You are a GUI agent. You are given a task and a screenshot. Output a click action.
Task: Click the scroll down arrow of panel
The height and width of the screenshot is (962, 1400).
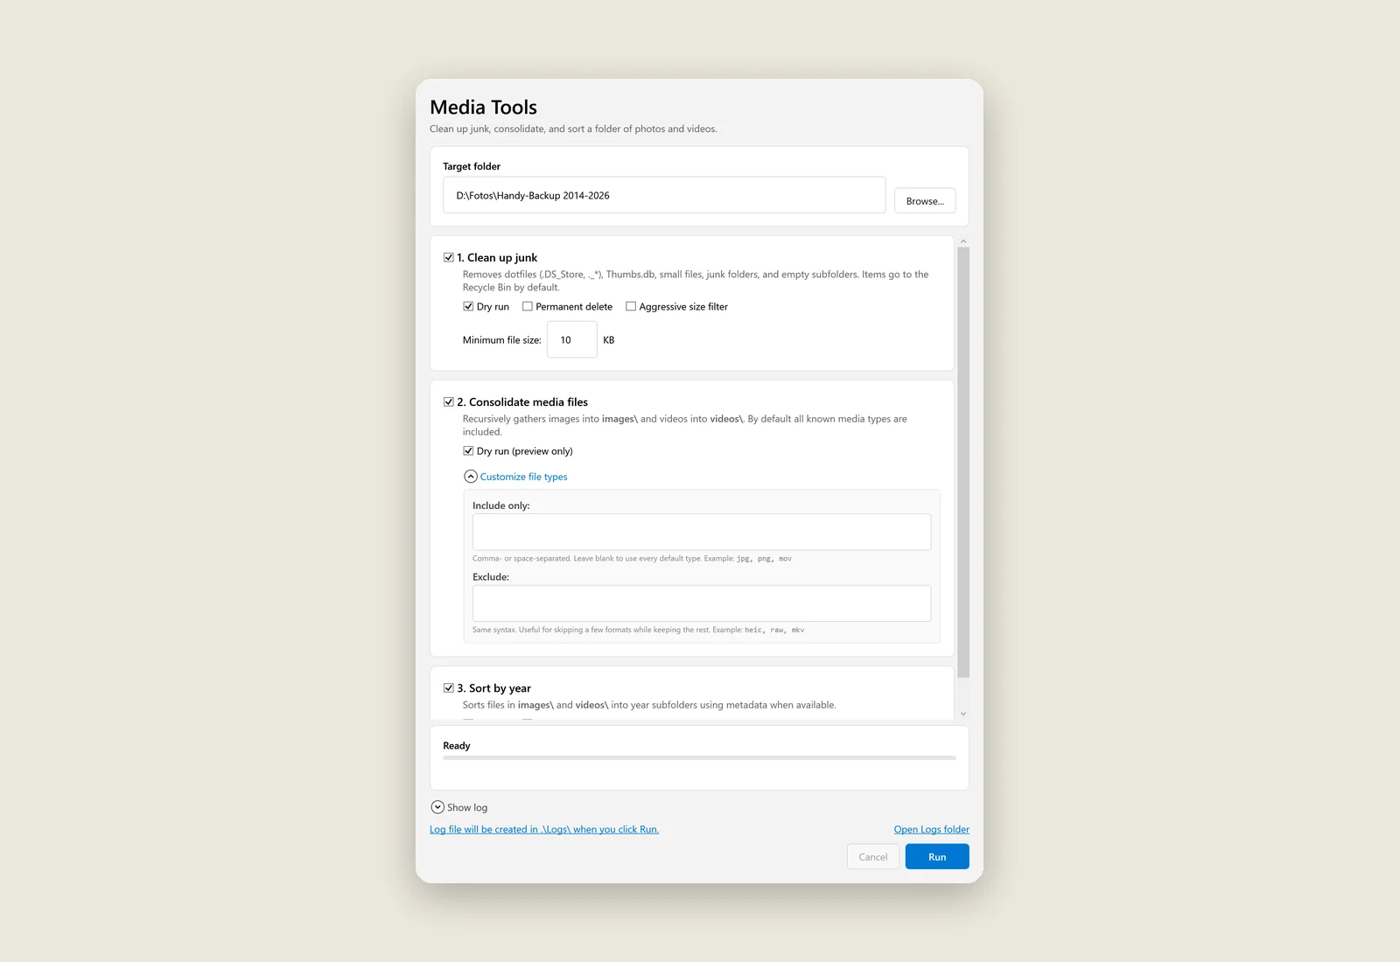pyautogui.click(x=963, y=714)
